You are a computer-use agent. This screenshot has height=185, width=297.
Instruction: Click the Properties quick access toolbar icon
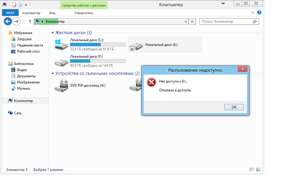pyautogui.click(x=14, y=4)
